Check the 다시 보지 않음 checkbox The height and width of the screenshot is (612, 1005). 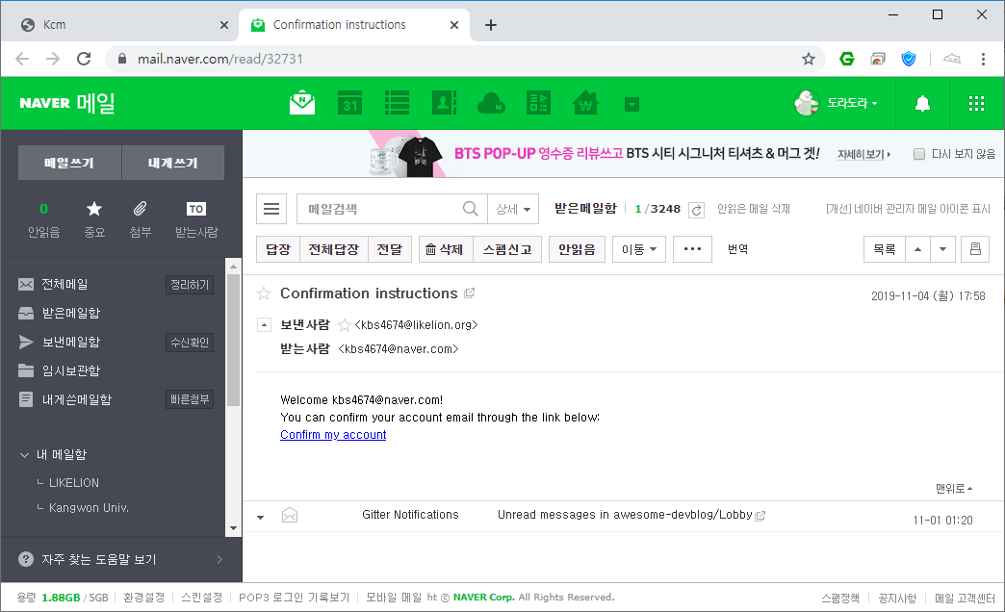click(919, 154)
